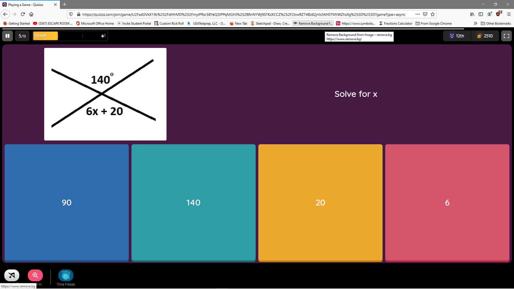The image size is (514, 289).
Task: Pause the quiz game
Action: pyautogui.click(x=7, y=36)
